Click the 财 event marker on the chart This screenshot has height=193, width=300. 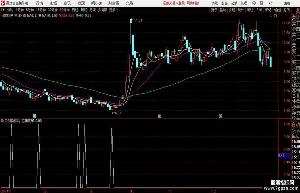(160, 116)
